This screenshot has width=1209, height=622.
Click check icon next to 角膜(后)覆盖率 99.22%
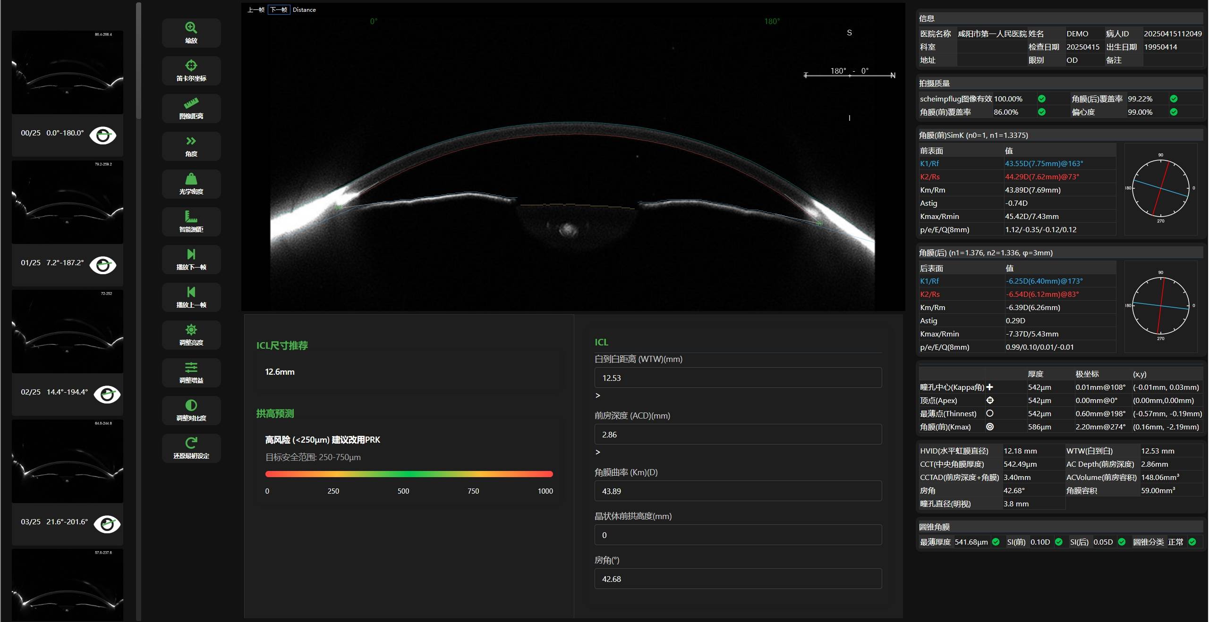[x=1174, y=99]
